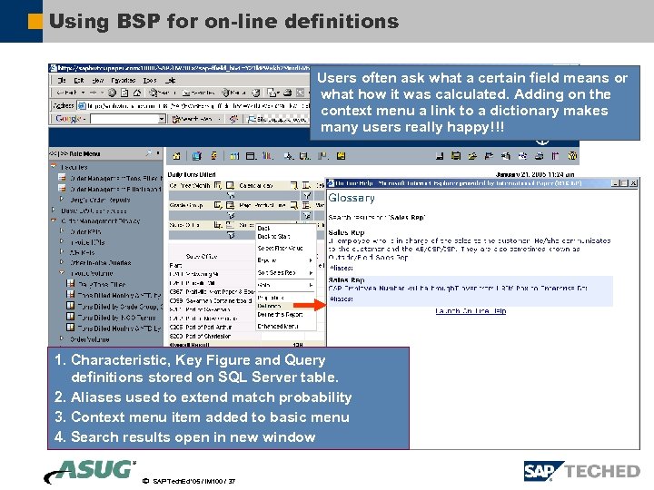The image size is (654, 490).
Task: Click the browser Stop icon
Action: point(113,93)
